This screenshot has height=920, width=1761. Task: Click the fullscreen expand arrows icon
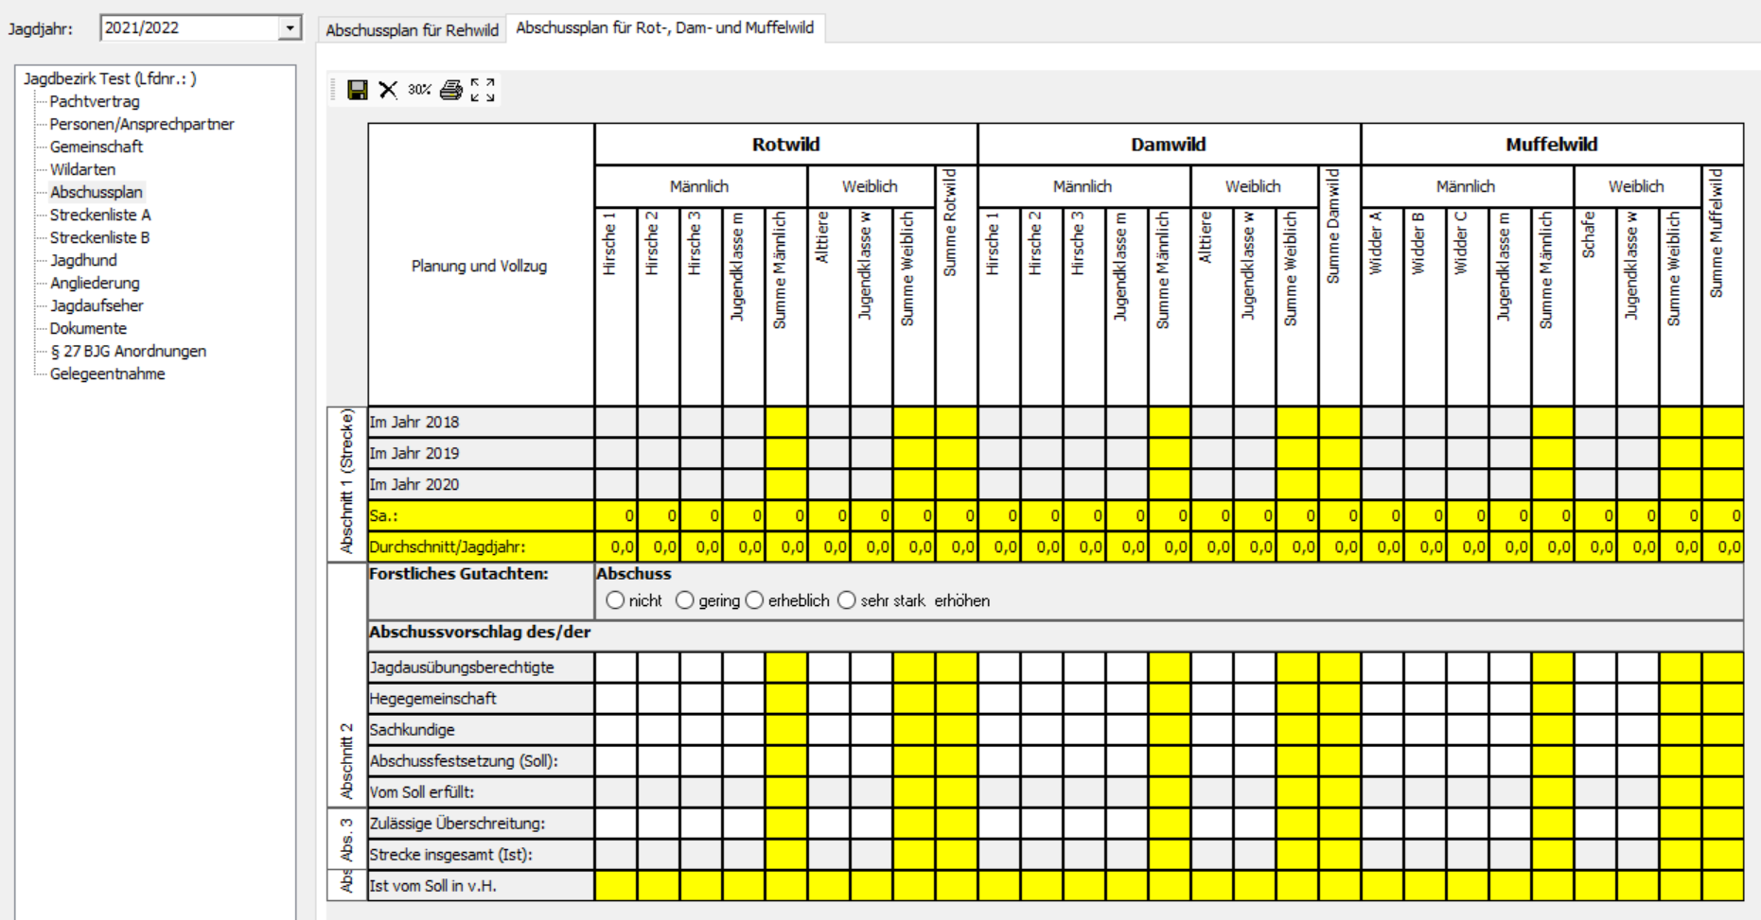(x=483, y=90)
